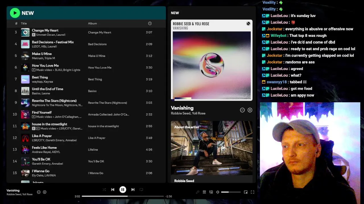364x204 pixels.
Task: Click the plus icon beside bottom-bar Vanishing title
Action: pyautogui.click(x=45, y=192)
